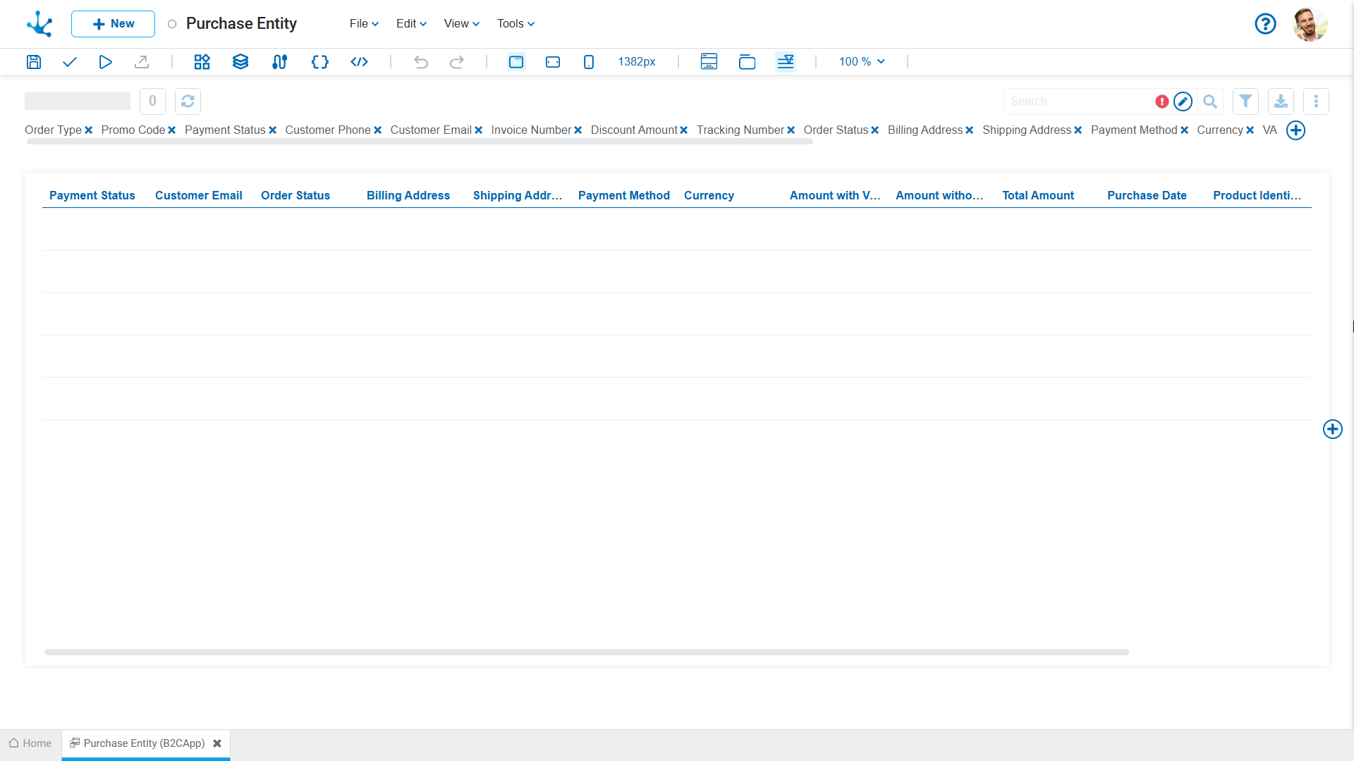The width and height of the screenshot is (1354, 761).
Task: Open the View menu dropdown
Action: tap(459, 23)
